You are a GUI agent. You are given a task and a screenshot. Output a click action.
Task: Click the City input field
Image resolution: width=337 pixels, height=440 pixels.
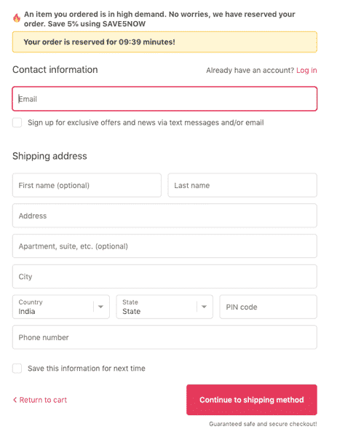pyautogui.click(x=164, y=276)
